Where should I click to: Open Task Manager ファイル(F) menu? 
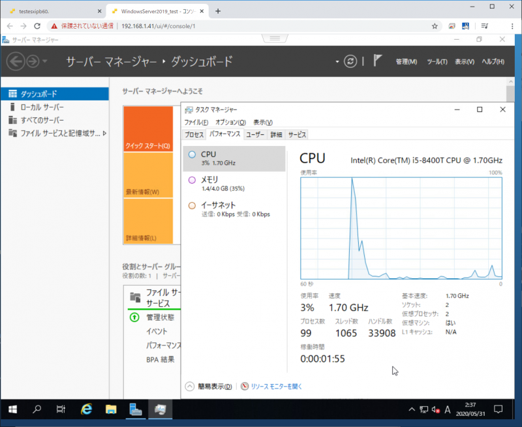[196, 123]
